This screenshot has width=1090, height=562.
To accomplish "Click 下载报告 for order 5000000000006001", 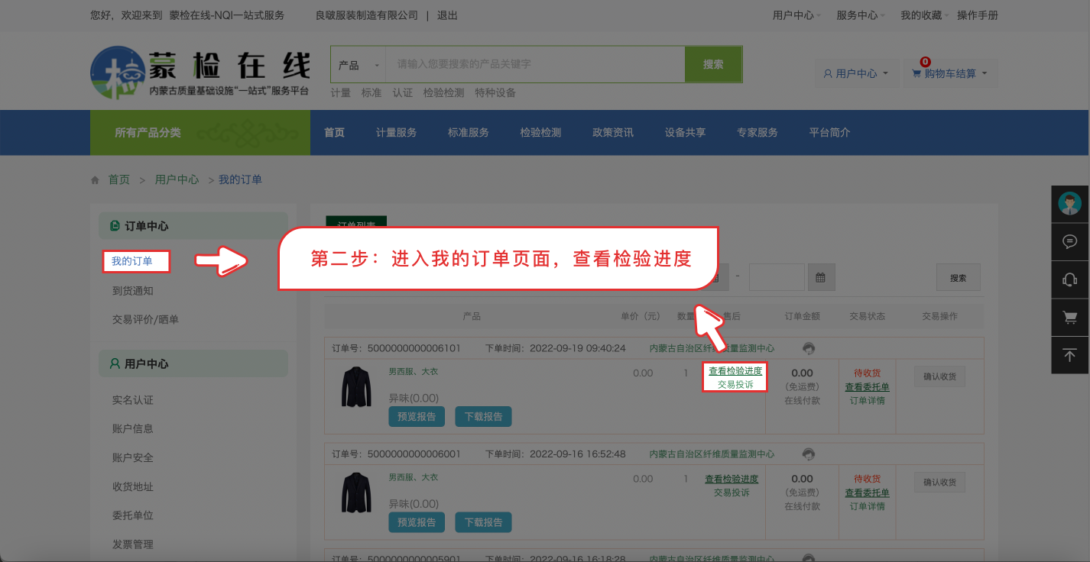I will (484, 522).
